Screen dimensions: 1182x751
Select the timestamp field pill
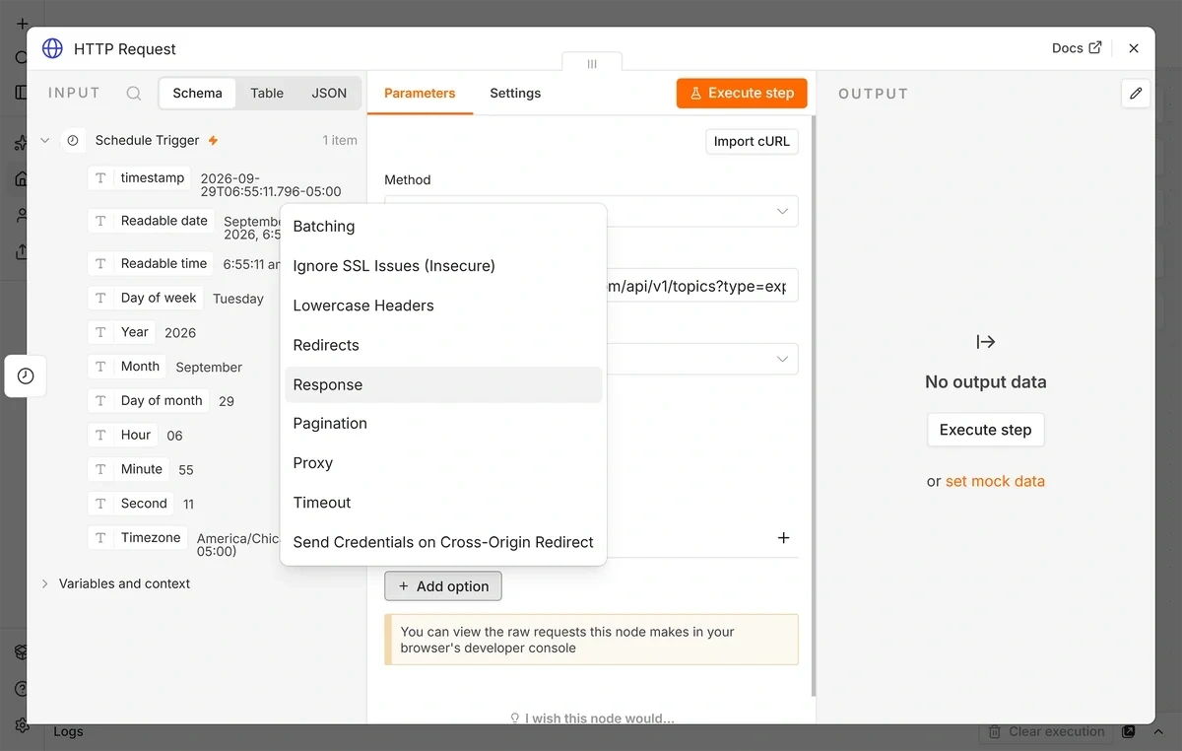pos(140,178)
